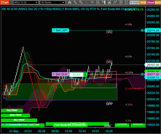Click the 15:01 time axis label

[x=95, y=131]
